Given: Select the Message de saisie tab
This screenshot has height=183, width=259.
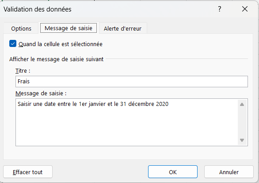Looking at the screenshot, I should (x=69, y=28).
